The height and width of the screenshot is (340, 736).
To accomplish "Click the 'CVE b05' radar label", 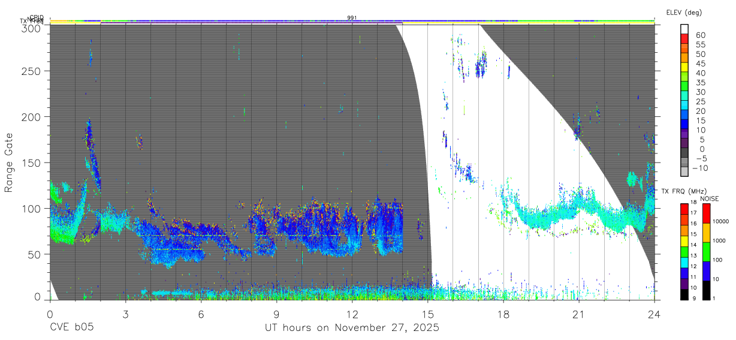I will click(71, 328).
